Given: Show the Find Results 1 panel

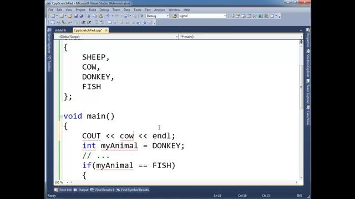Looking at the screenshot, I should (102, 190).
